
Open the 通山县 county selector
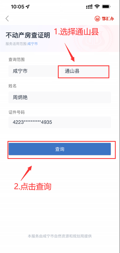(84, 71)
